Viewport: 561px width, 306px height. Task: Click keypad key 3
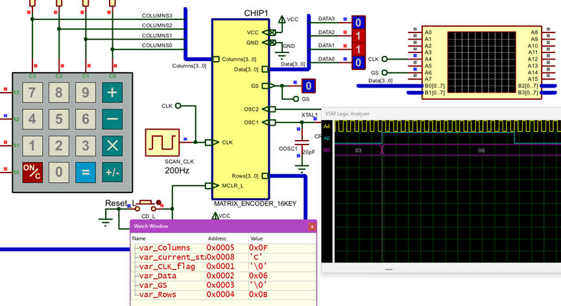(x=86, y=146)
